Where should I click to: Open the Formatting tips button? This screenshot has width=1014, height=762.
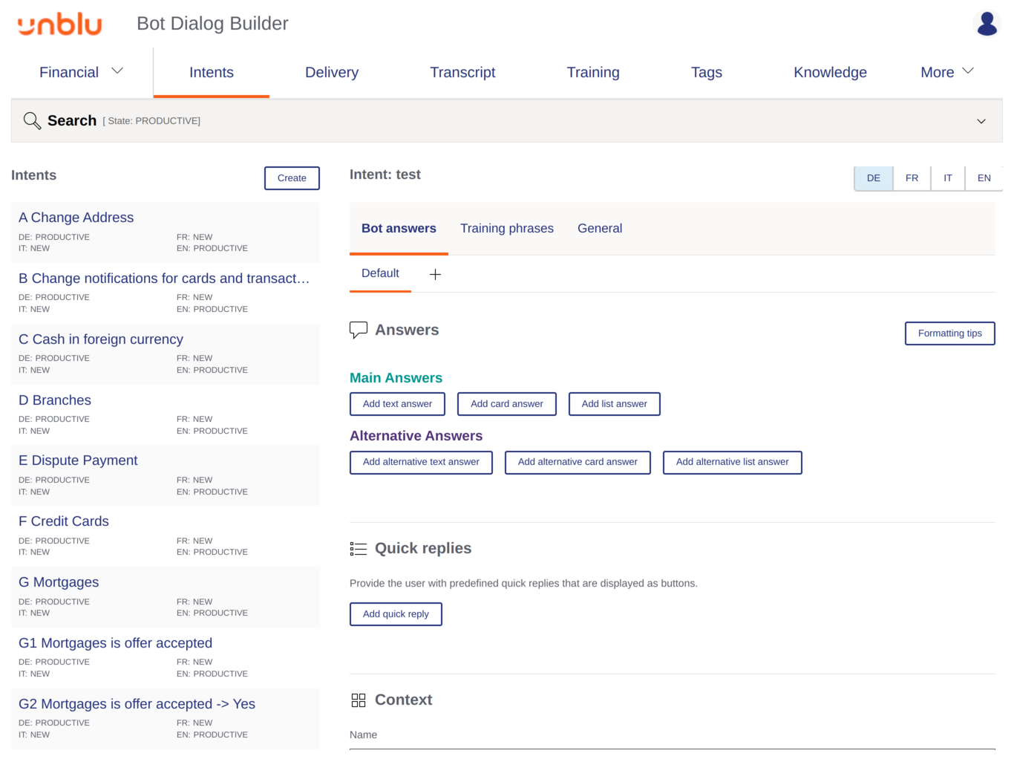pyautogui.click(x=949, y=333)
